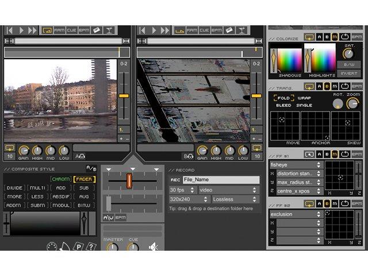368x276 pixels.
Task: Click the A/B crossfader handle
Action: click(129, 181)
